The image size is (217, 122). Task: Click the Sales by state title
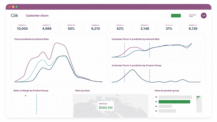(x=82, y=91)
